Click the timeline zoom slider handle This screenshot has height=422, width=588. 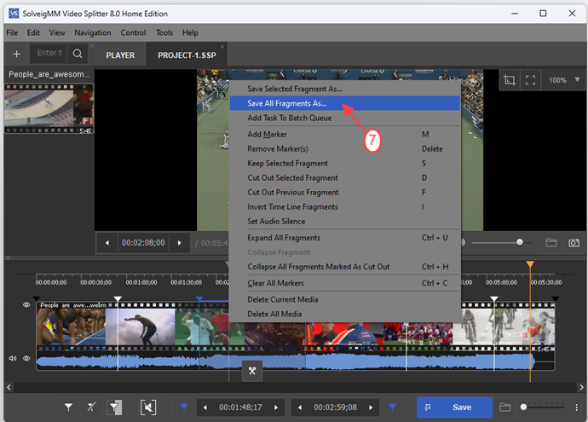523,407
